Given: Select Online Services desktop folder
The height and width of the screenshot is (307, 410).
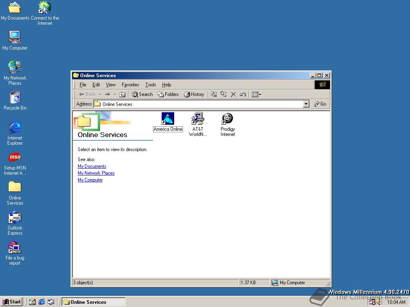Looking at the screenshot, I should 15,193.
